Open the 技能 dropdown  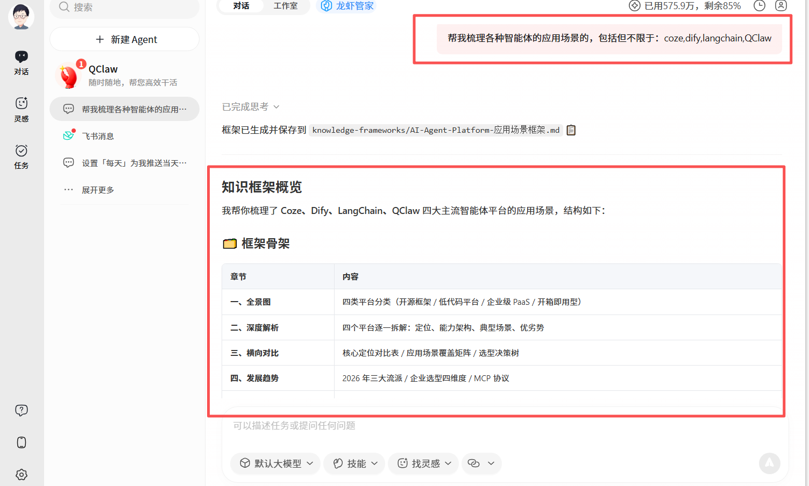coord(354,463)
